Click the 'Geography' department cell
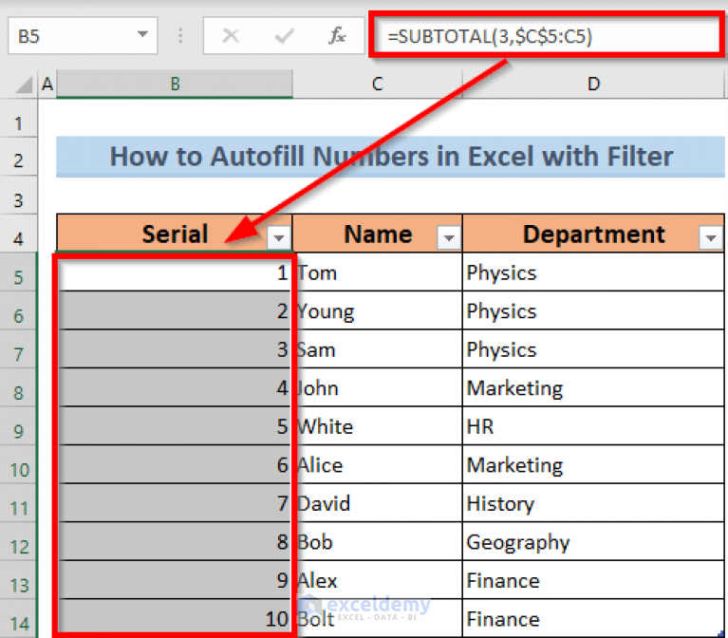 pyautogui.click(x=593, y=542)
